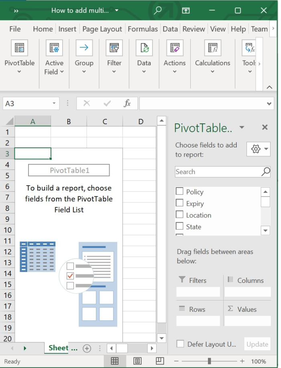Screen dimensions: 281x368
Task: Switch to Page Break Preview in status bar
Action: (x=160, y=361)
